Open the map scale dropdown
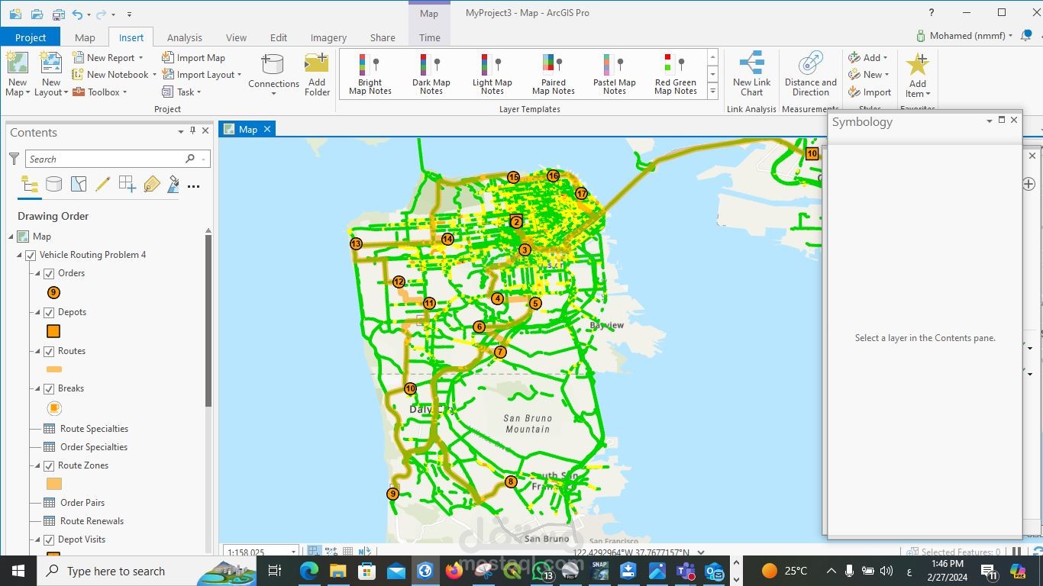This screenshot has height=586, width=1043. [x=293, y=552]
